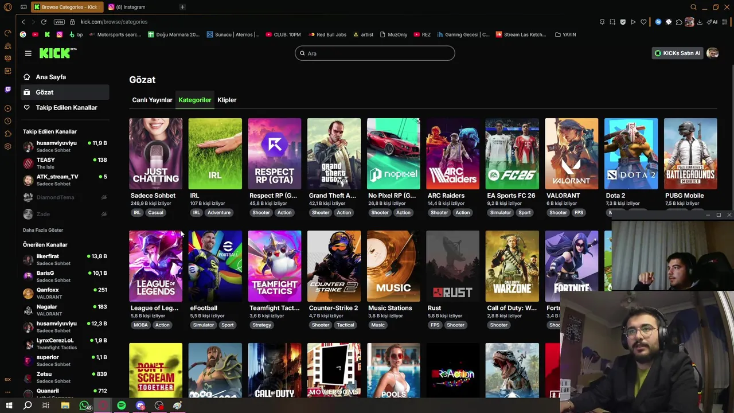Open BarisG recommended channel
The image size is (734, 413).
pos(65,276)
